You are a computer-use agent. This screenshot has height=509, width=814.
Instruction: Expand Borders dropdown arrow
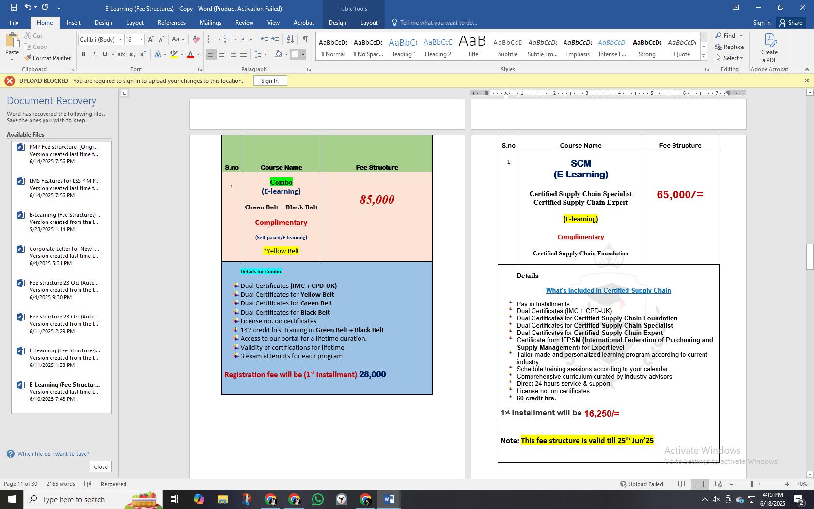click(x=303, y=55)
